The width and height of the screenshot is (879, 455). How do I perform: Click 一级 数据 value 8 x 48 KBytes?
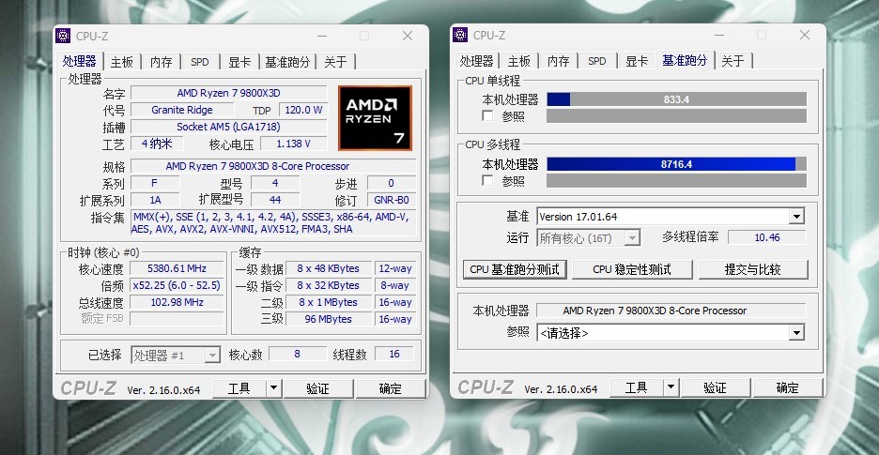click(329, 268)
